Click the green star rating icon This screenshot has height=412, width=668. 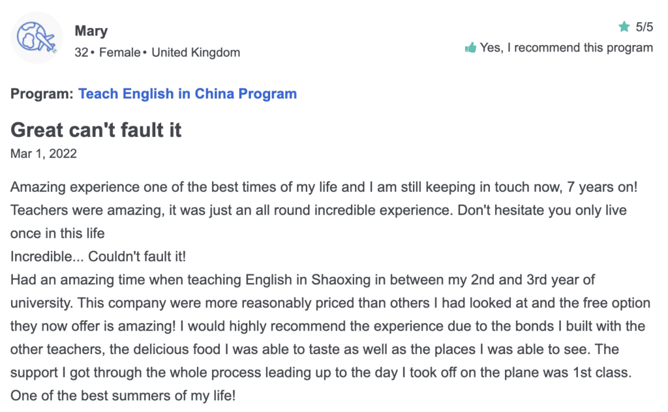(624, 27)
